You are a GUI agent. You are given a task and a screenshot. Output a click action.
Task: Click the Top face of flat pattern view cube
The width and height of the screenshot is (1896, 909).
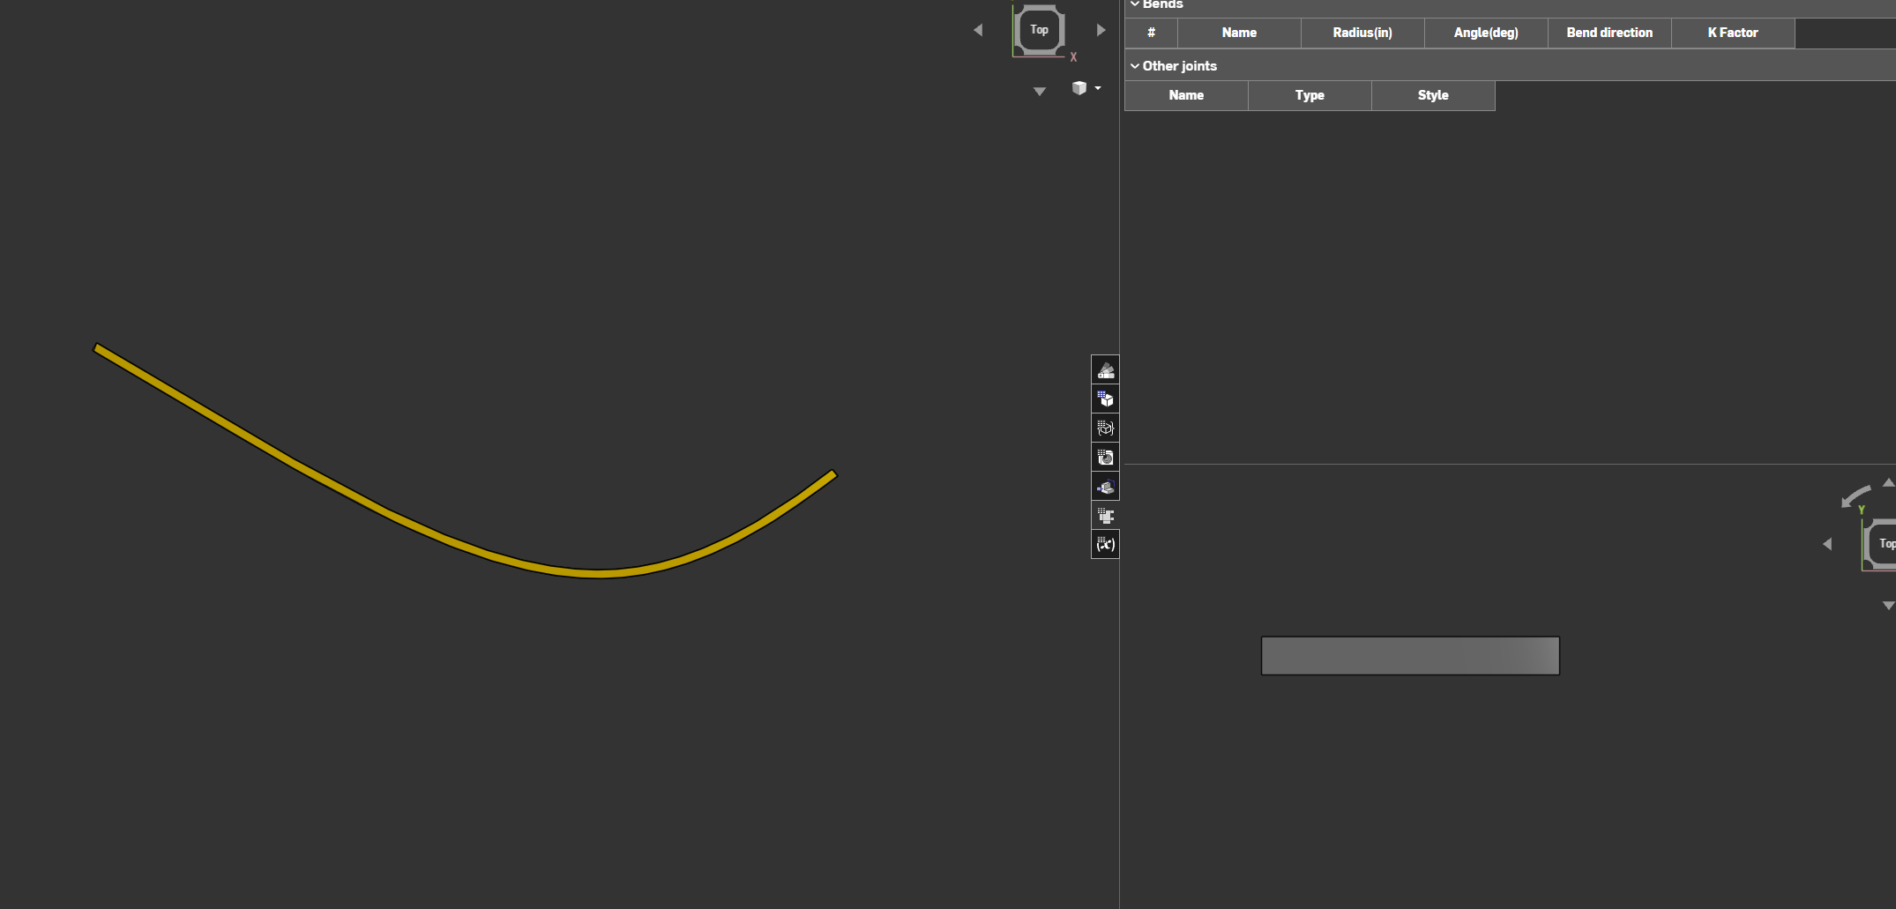1885,544
